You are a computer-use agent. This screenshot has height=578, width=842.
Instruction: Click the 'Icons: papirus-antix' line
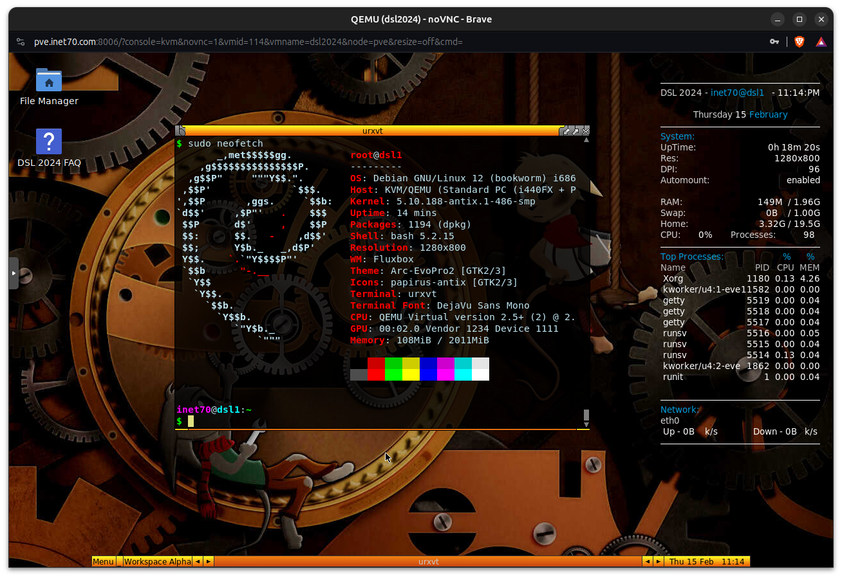434,282
